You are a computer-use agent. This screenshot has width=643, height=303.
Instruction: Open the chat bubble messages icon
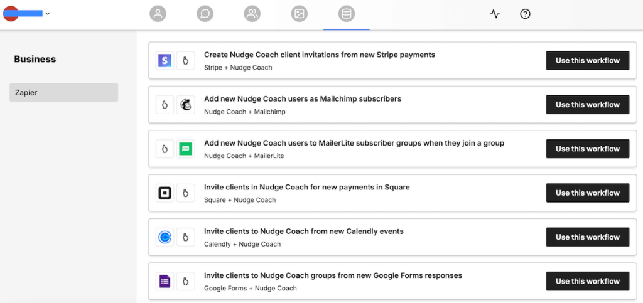point(205,14)
